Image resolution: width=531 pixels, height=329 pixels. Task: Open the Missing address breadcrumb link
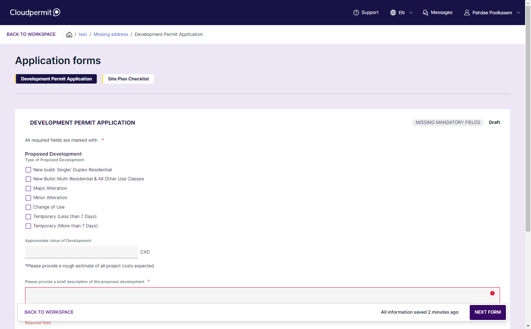(111, 34)
